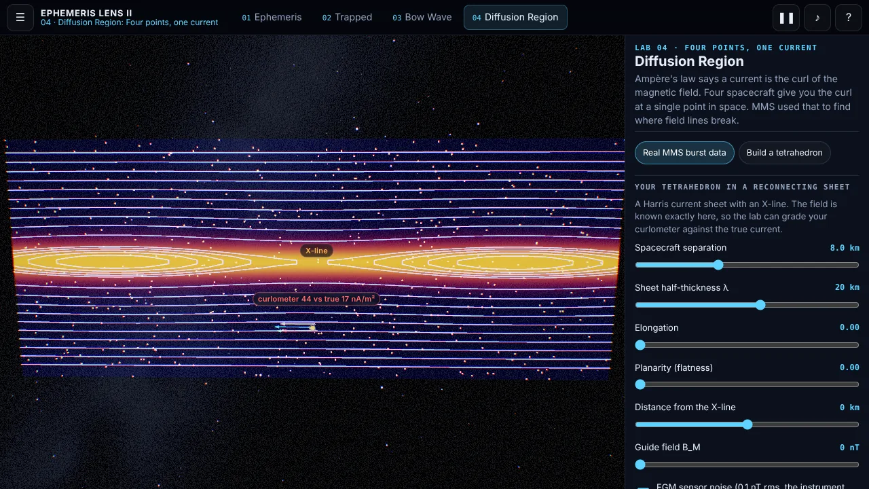Choose Real MMS burst data mode

pos(684,153)
